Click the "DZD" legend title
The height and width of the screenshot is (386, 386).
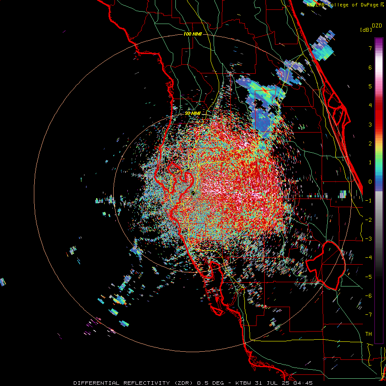coord(377,26)
